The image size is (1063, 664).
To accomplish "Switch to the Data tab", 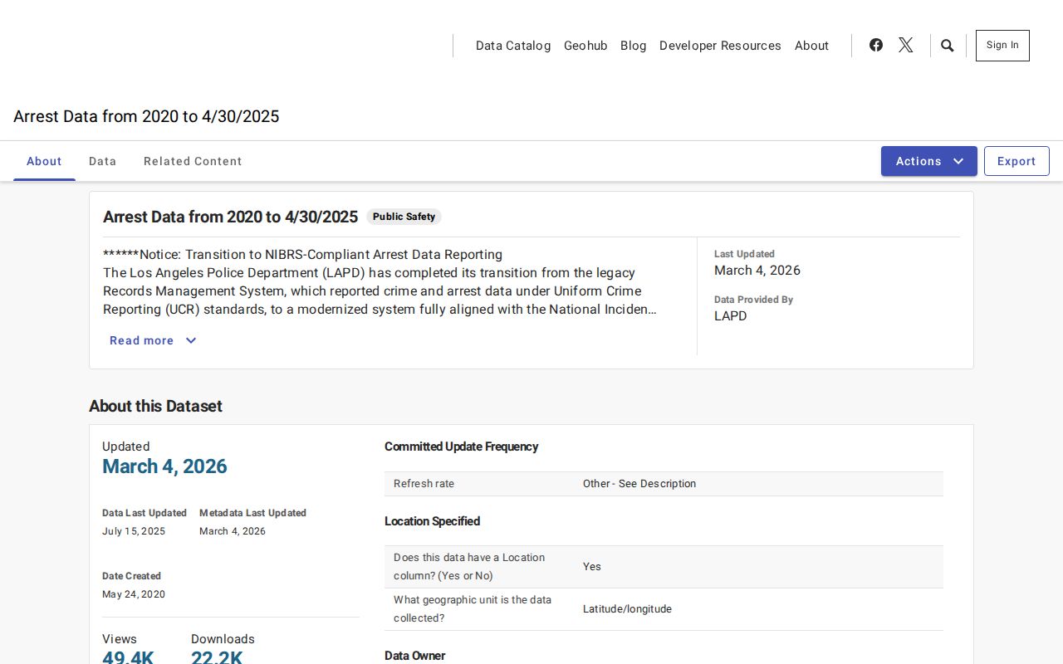I will click(x=103, y=161).
